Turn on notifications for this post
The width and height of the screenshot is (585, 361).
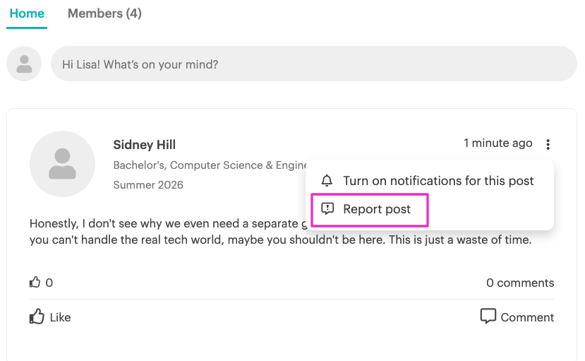pyautogui.click(x=438, y=181)
